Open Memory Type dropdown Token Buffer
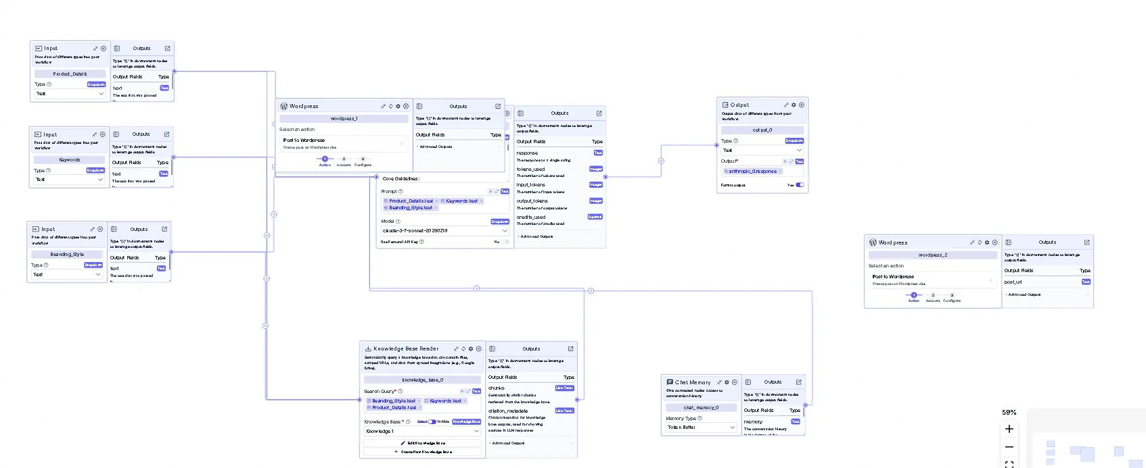The image size is (1146, 468). [x=701, y=427]
